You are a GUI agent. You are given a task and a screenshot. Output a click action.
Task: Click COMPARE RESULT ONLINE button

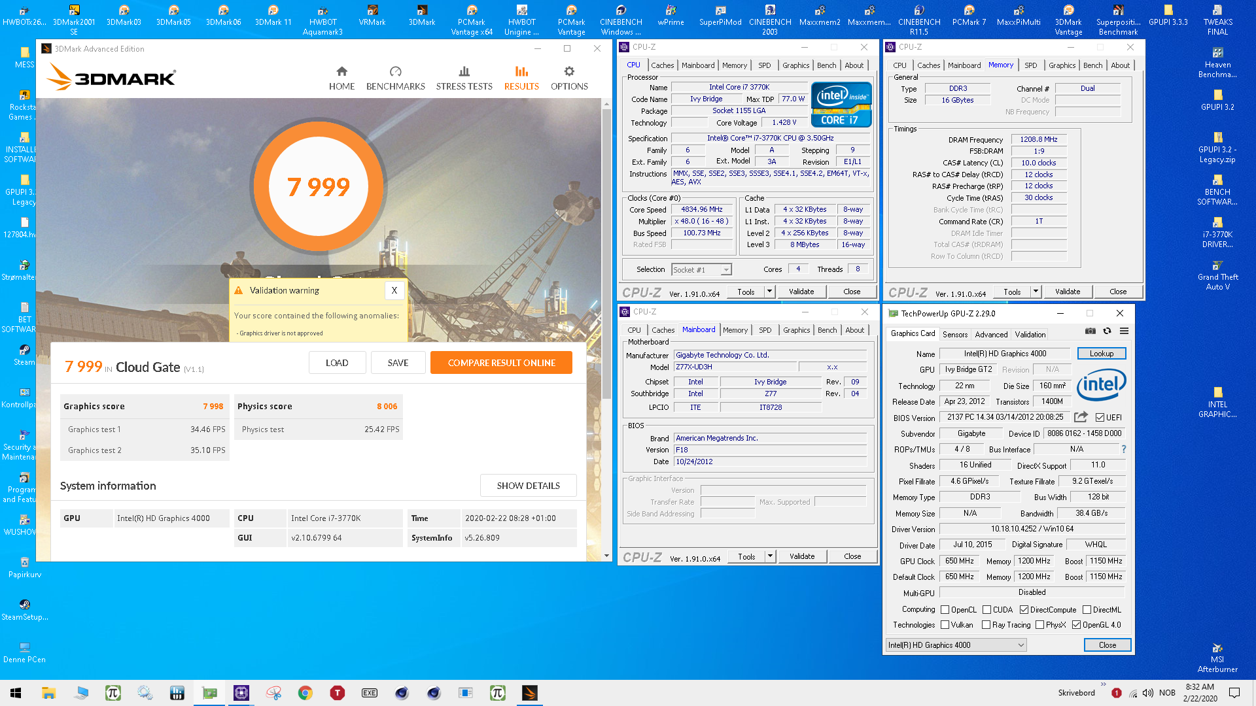tap(501, 363)
